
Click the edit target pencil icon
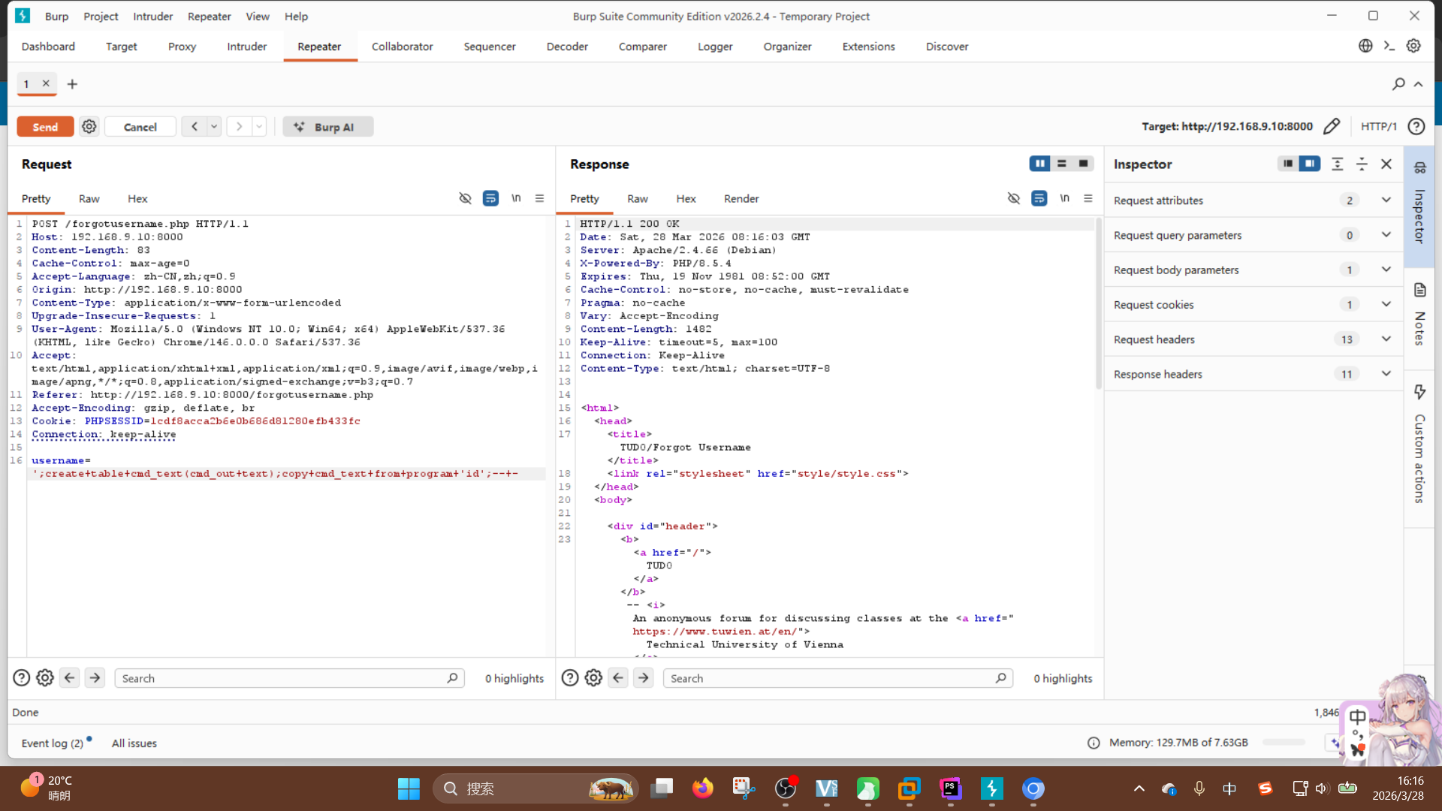(1331, 126)
